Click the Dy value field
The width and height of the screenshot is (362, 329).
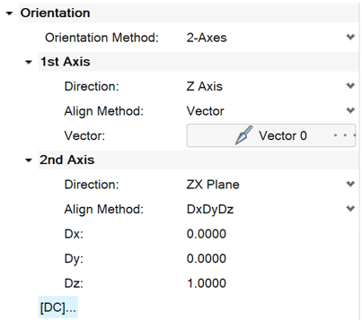(x=207, y=258)
